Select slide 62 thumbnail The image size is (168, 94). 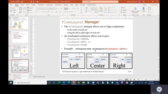[x=20, y=37]
